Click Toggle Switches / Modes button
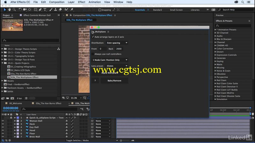 (x=77, y=140)
